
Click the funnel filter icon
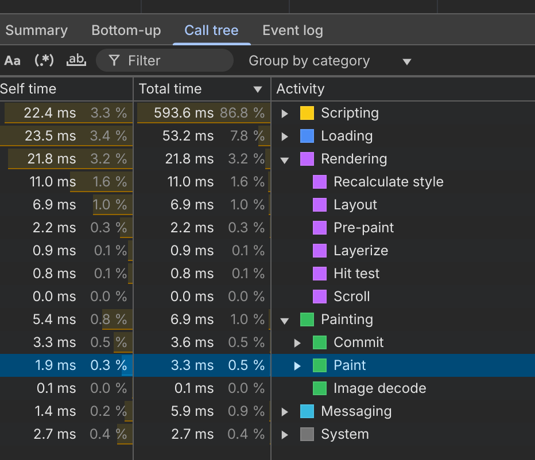coord(114,61)
